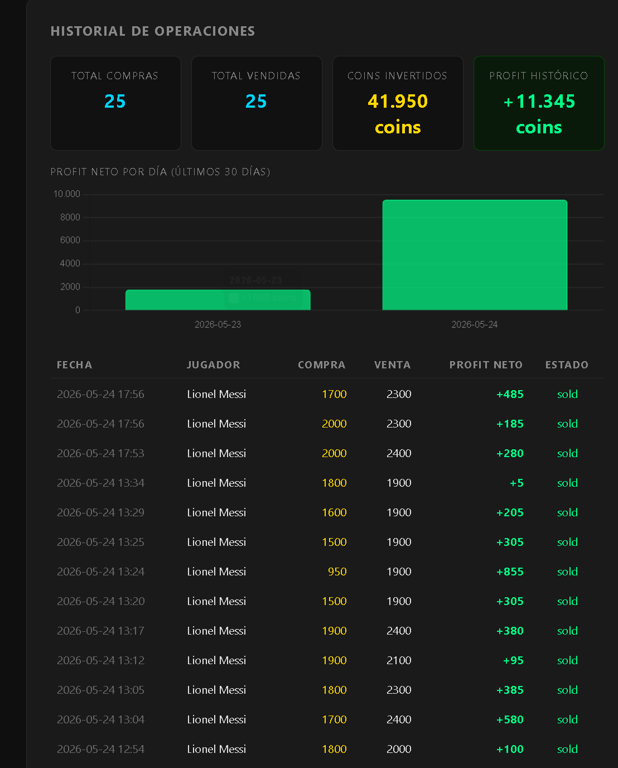This screenshot has height=768, width=618.
Task: Click the +855 profit value
Action: point(510,572)
